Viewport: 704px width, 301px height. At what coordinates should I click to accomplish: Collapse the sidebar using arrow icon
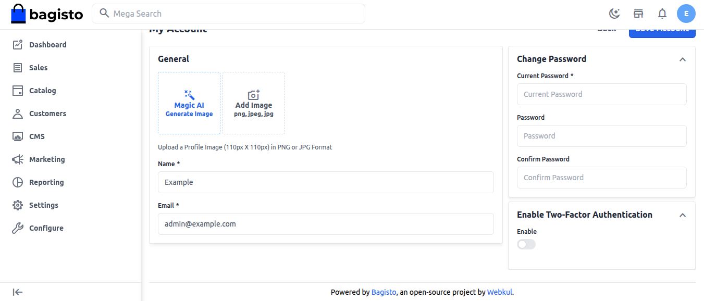[x=18, y=292]
